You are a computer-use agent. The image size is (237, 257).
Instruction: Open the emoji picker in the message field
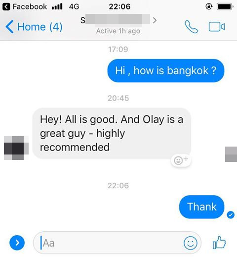tap(191, 243)
